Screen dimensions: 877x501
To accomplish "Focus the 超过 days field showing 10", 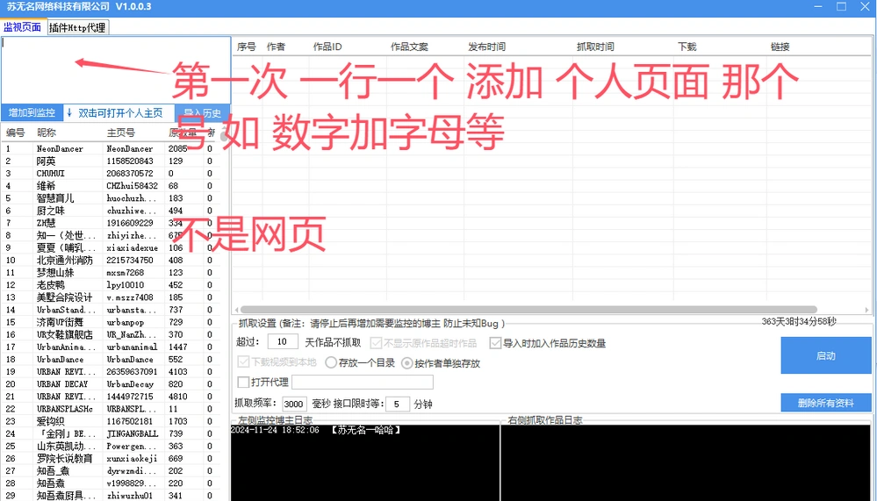I will (x=282, y=342).
